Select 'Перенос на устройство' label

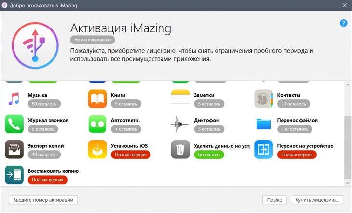point(305,146)
